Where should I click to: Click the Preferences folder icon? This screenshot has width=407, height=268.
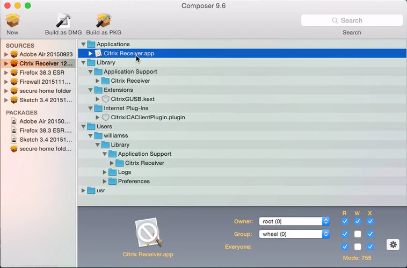click(112, 182)
